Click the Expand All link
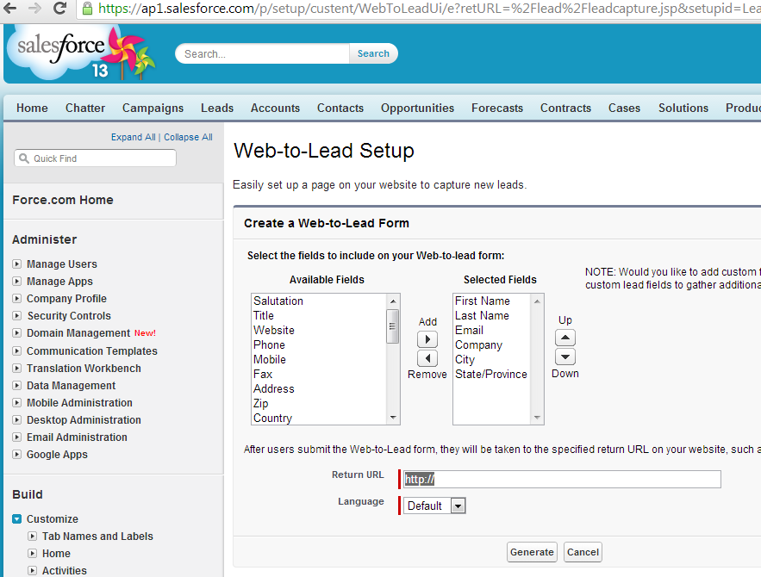Image resolution: width=761 pixels, height=577 pixels. (133, 137)
